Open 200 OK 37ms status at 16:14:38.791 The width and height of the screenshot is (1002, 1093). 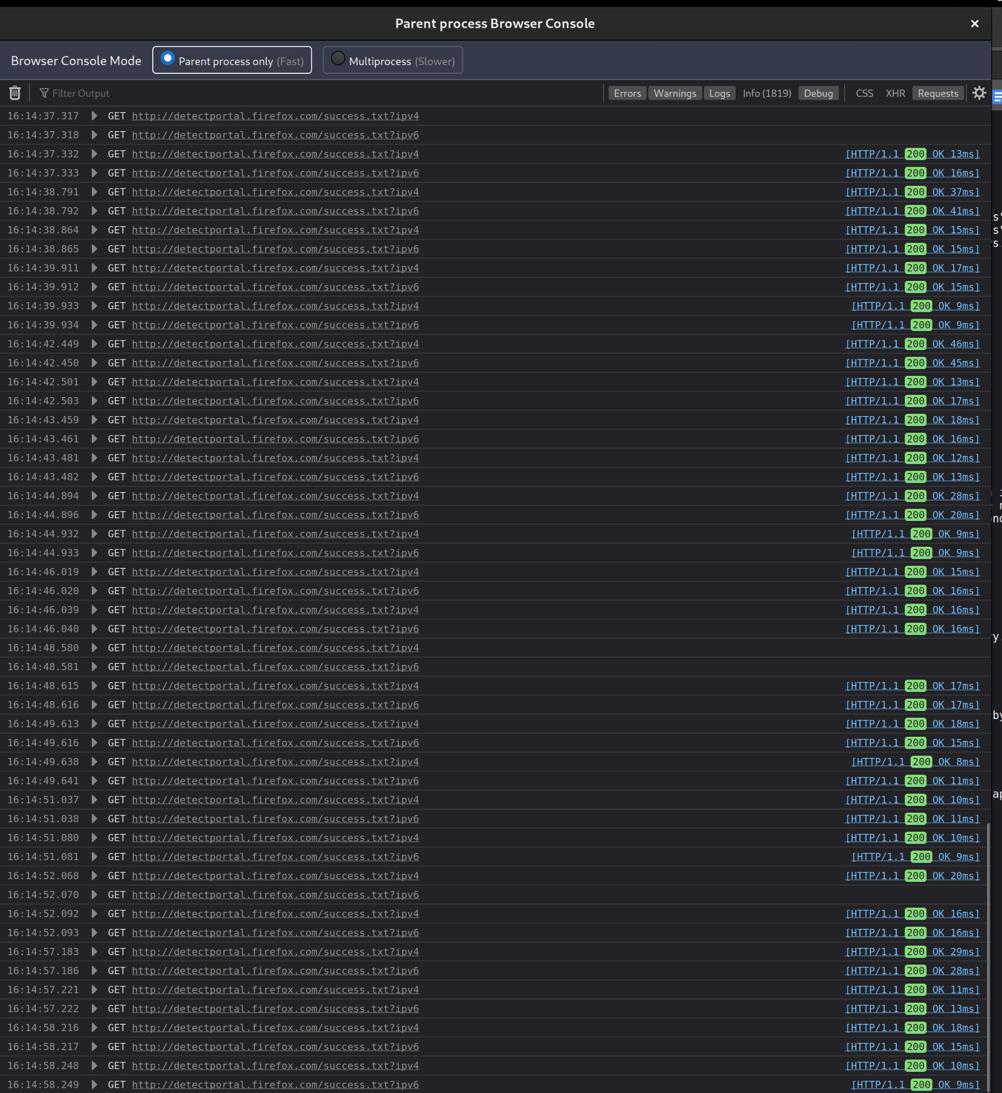tap(913, 192)
